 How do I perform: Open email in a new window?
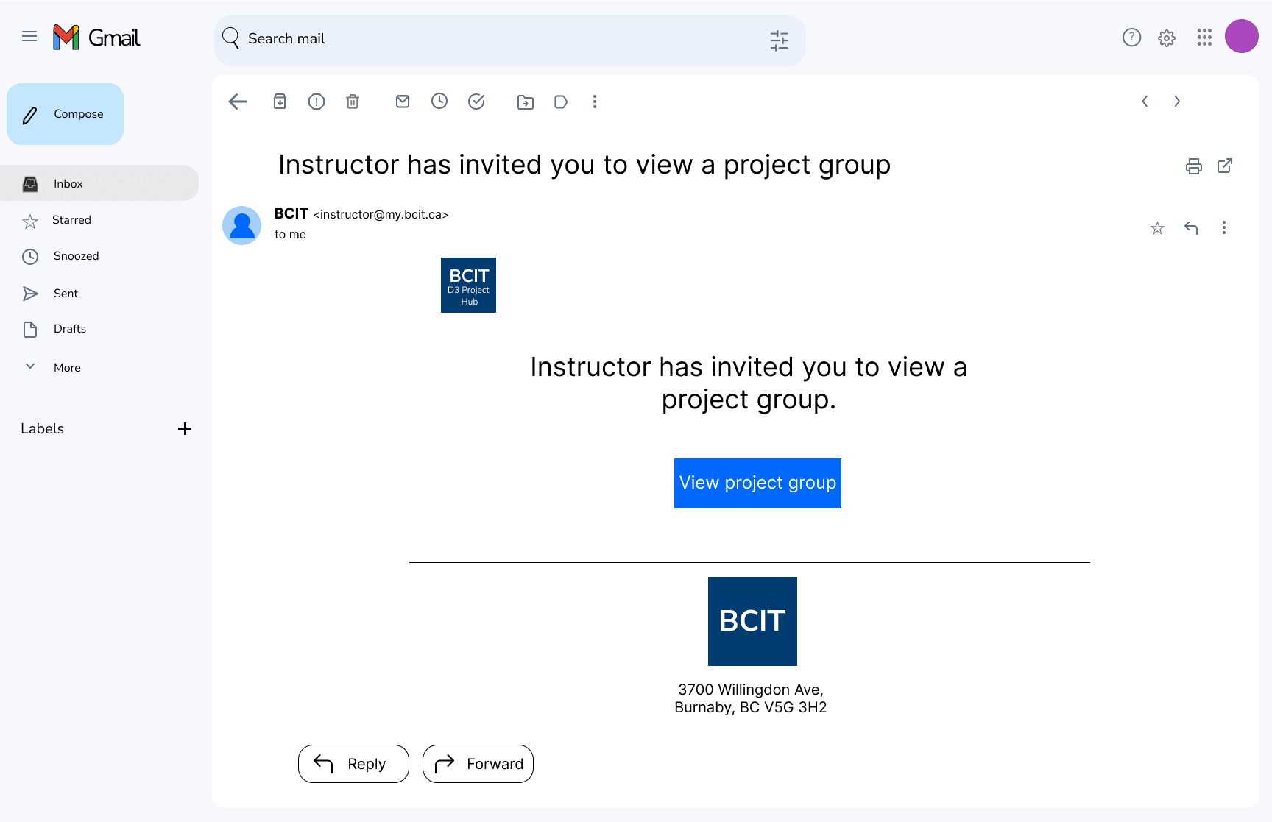pyautogui.click(x=1225, y=166)
